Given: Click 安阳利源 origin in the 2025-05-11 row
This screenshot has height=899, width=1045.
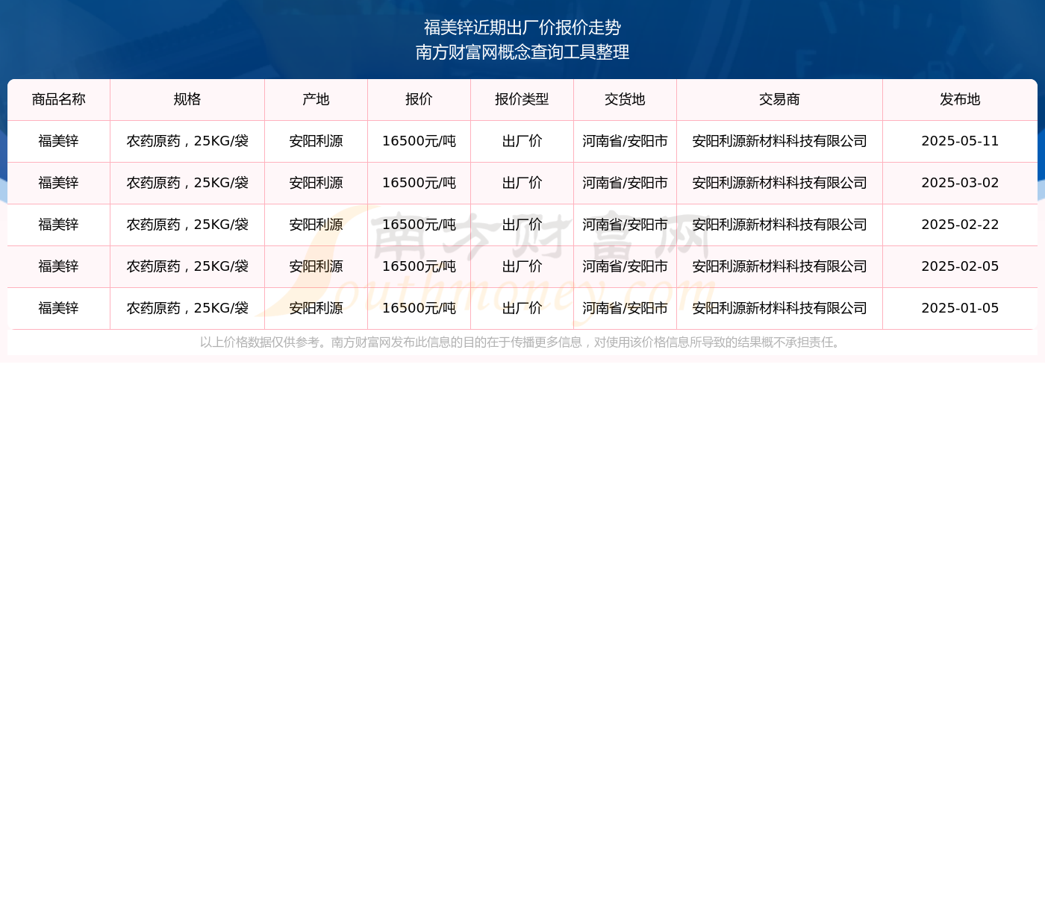Looking at the screenshot, I should pos(316,142).
